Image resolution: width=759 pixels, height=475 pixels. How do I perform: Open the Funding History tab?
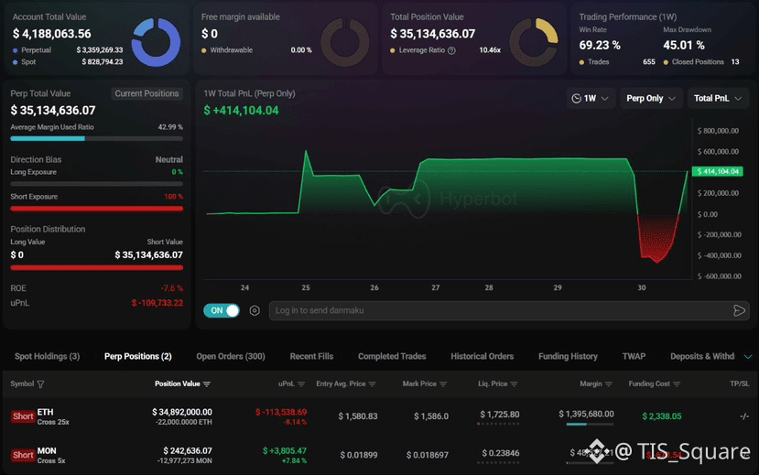568,357
